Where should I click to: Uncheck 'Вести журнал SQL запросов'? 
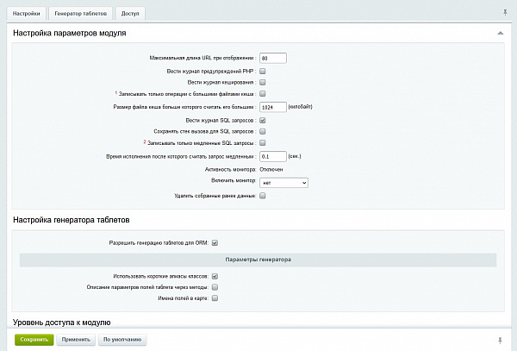click(263, 120)
